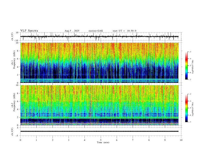Image resolution: width=204 pixels, height=157 pixels.
Task: Click the "2" kHz tick of ch.1 spectrogram
Action: tap(18, 75)
